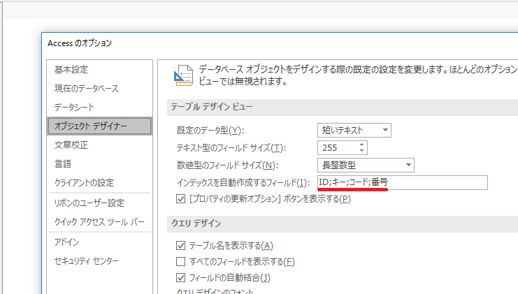Open the 基本設定 category
This screenshot has width=518, height=294.
tap(71, 70)
